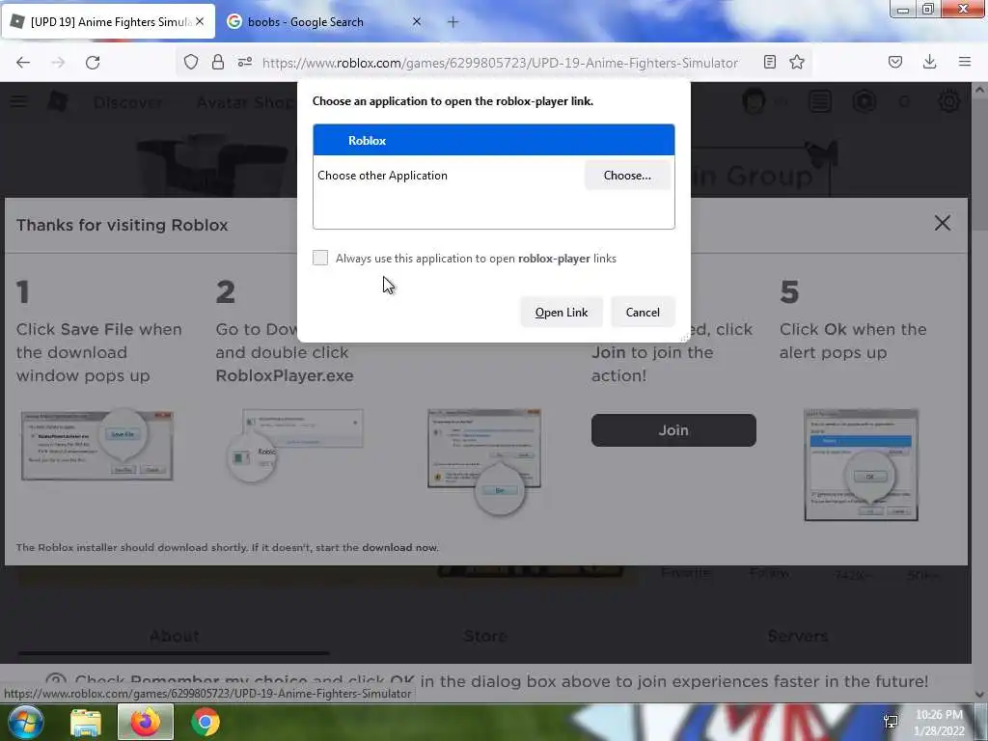View site security via the padlock icon
Screen dimensions: 988x741
(x=218, y=62)
